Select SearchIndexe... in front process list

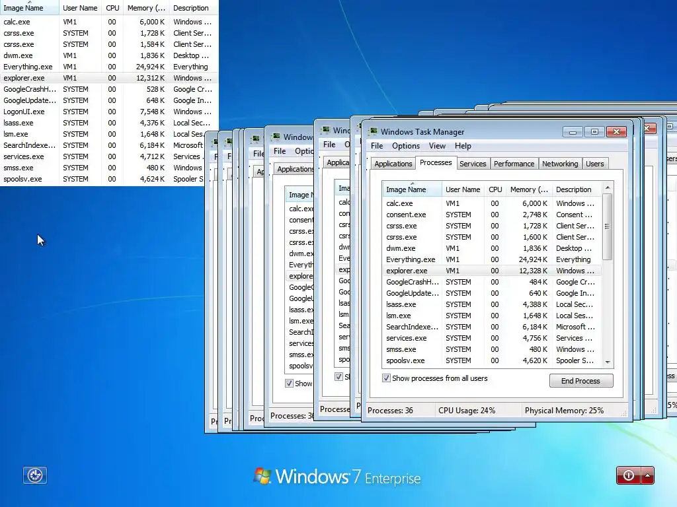click(491, 326)
